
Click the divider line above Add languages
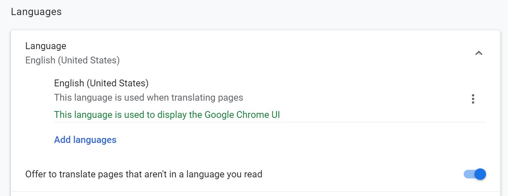[x=270, y=122]
